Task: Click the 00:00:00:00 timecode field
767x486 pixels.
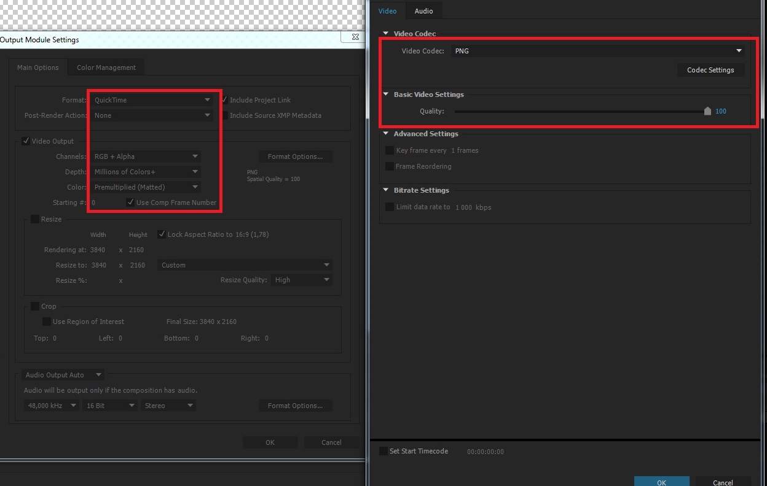Action: pyautogui.click(x=486, y=452)
